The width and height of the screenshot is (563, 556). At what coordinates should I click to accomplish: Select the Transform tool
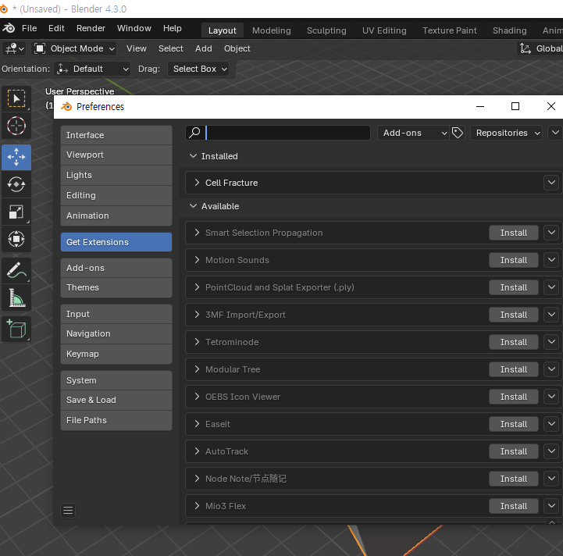[x=16, y=239]
